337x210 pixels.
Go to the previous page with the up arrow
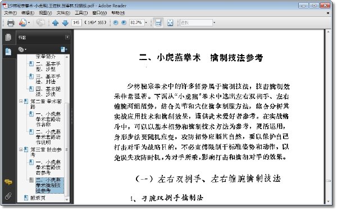(x=55, y=23)
